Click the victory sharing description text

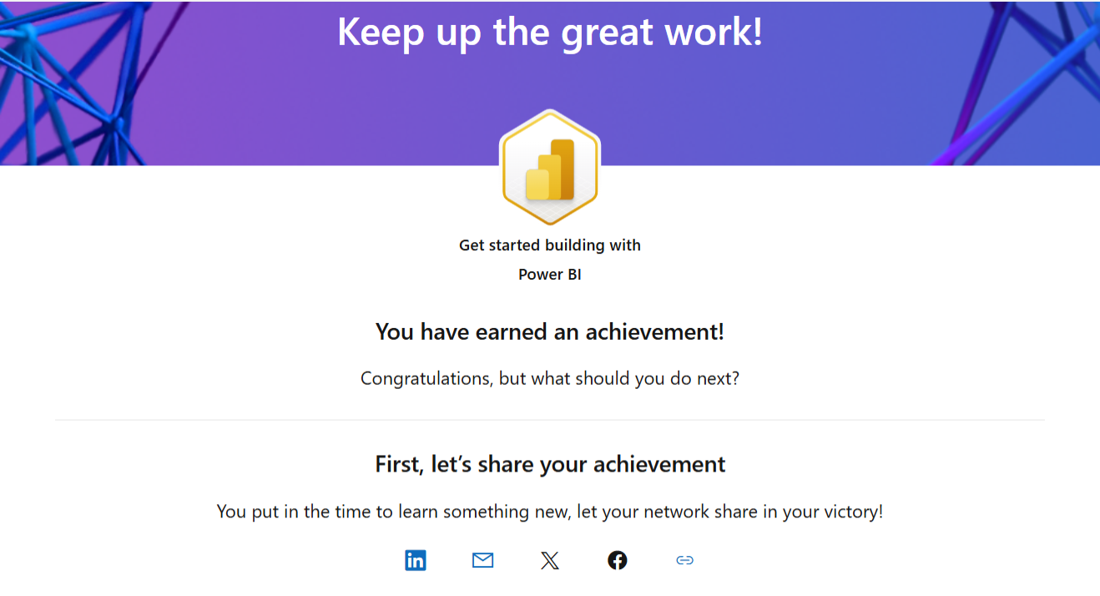(549, 511)
